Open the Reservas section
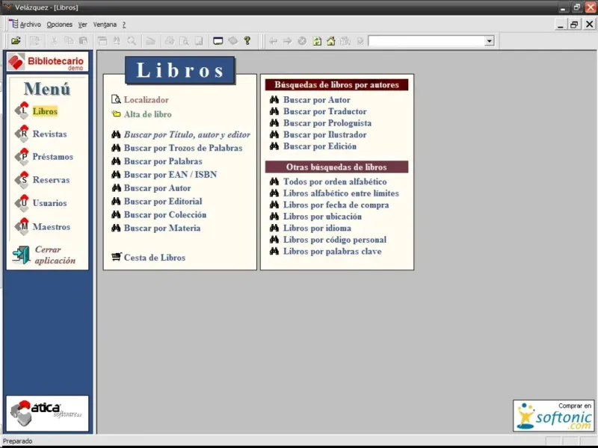The image size is (598, 448). [x=51, y=180]
